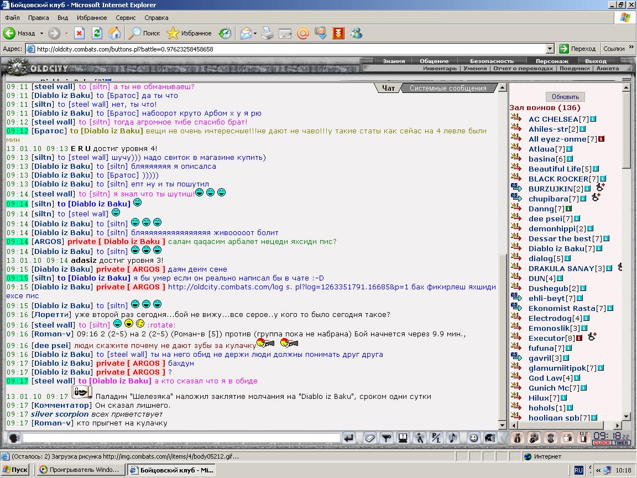
Task: Click down arrow of chat scrollbar
Action: 502,425
